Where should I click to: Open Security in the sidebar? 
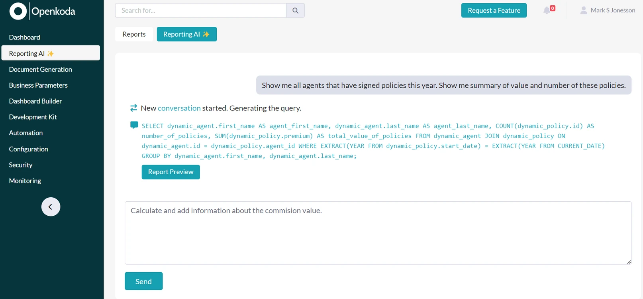(21, 165)
